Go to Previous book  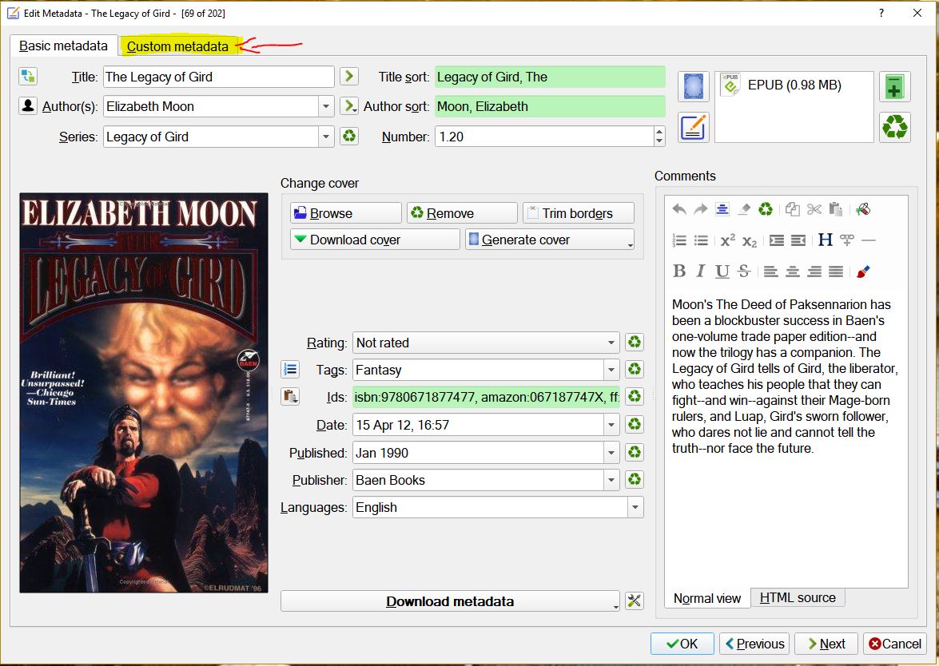tap(754, 644)
